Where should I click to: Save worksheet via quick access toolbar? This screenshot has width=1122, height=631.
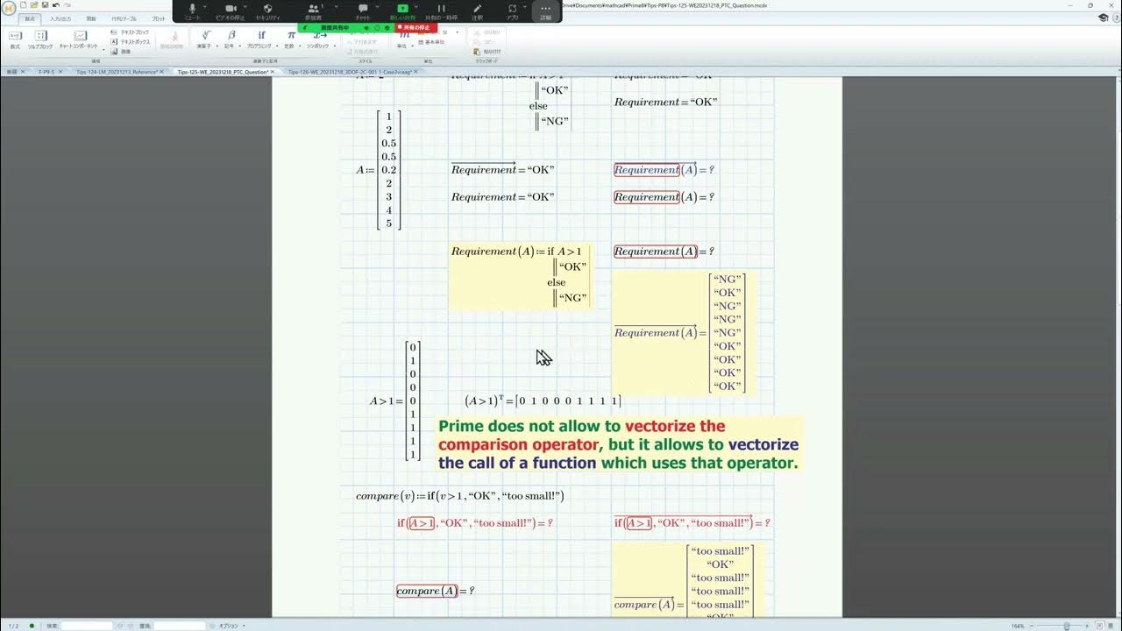tap(45, 5)
